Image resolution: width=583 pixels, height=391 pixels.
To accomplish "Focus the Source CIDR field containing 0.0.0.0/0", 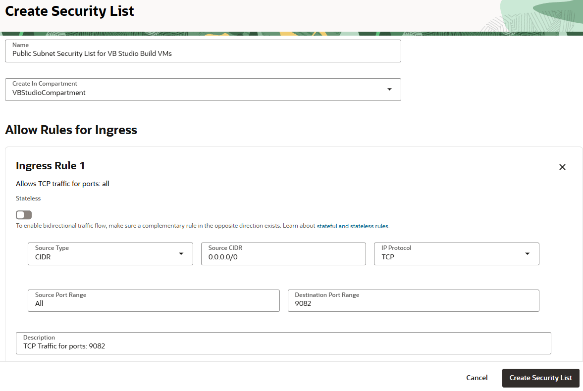I will 283,254.
